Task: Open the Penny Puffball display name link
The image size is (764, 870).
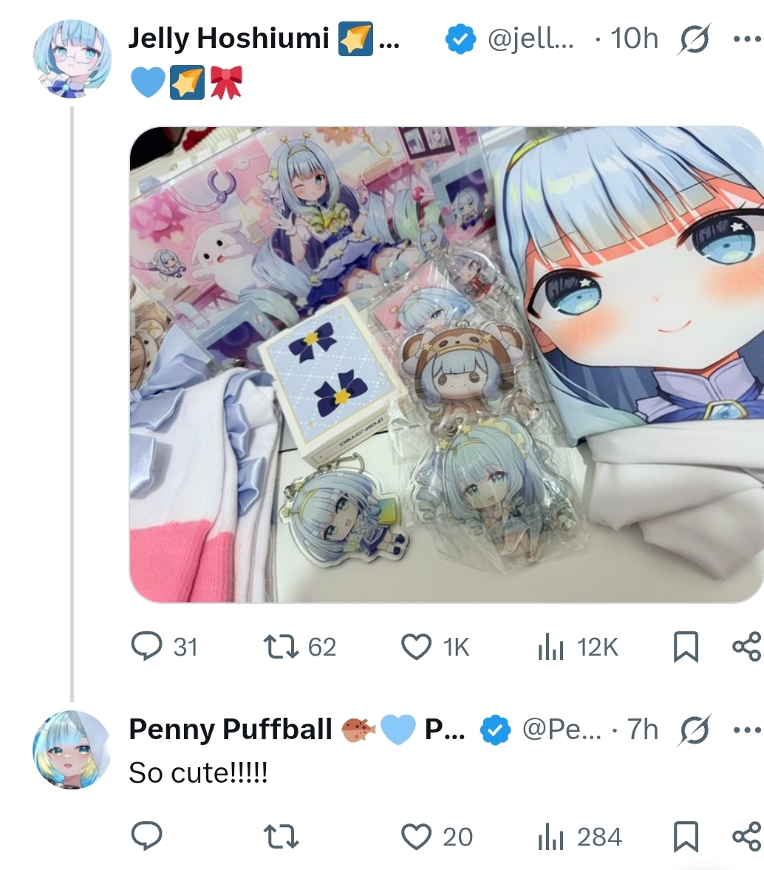Action: (231, 729)
